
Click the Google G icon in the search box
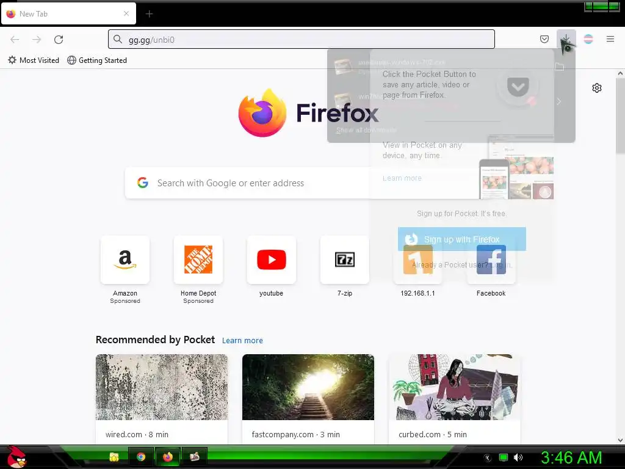(x=143, y=183)
